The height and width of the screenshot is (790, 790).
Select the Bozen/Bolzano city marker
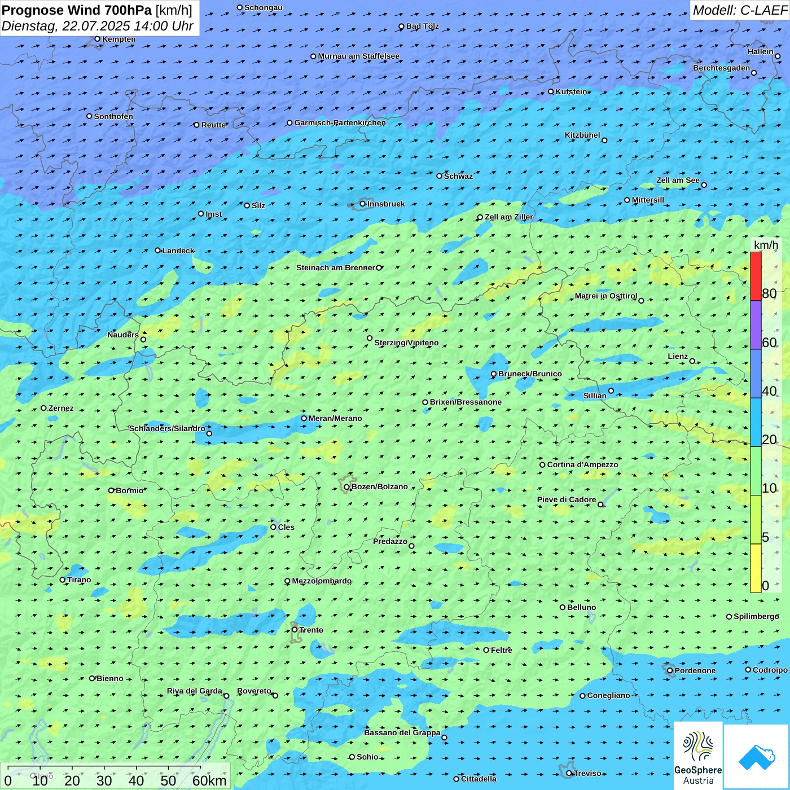click(x=347, y=487)
